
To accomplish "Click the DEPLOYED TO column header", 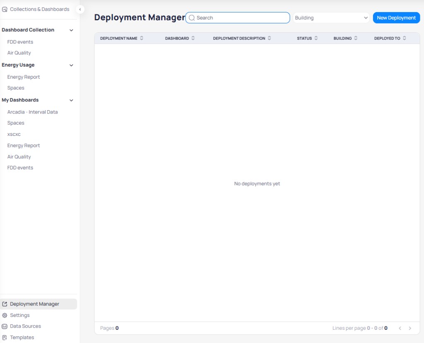I will [x=387, y=39].
